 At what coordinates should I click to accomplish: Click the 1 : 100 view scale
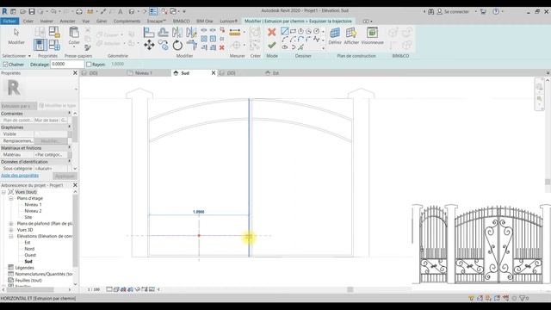pos(94,289)
